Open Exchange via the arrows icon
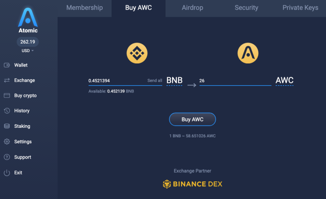Screen dimensions: 326x199 coord(7,80)
